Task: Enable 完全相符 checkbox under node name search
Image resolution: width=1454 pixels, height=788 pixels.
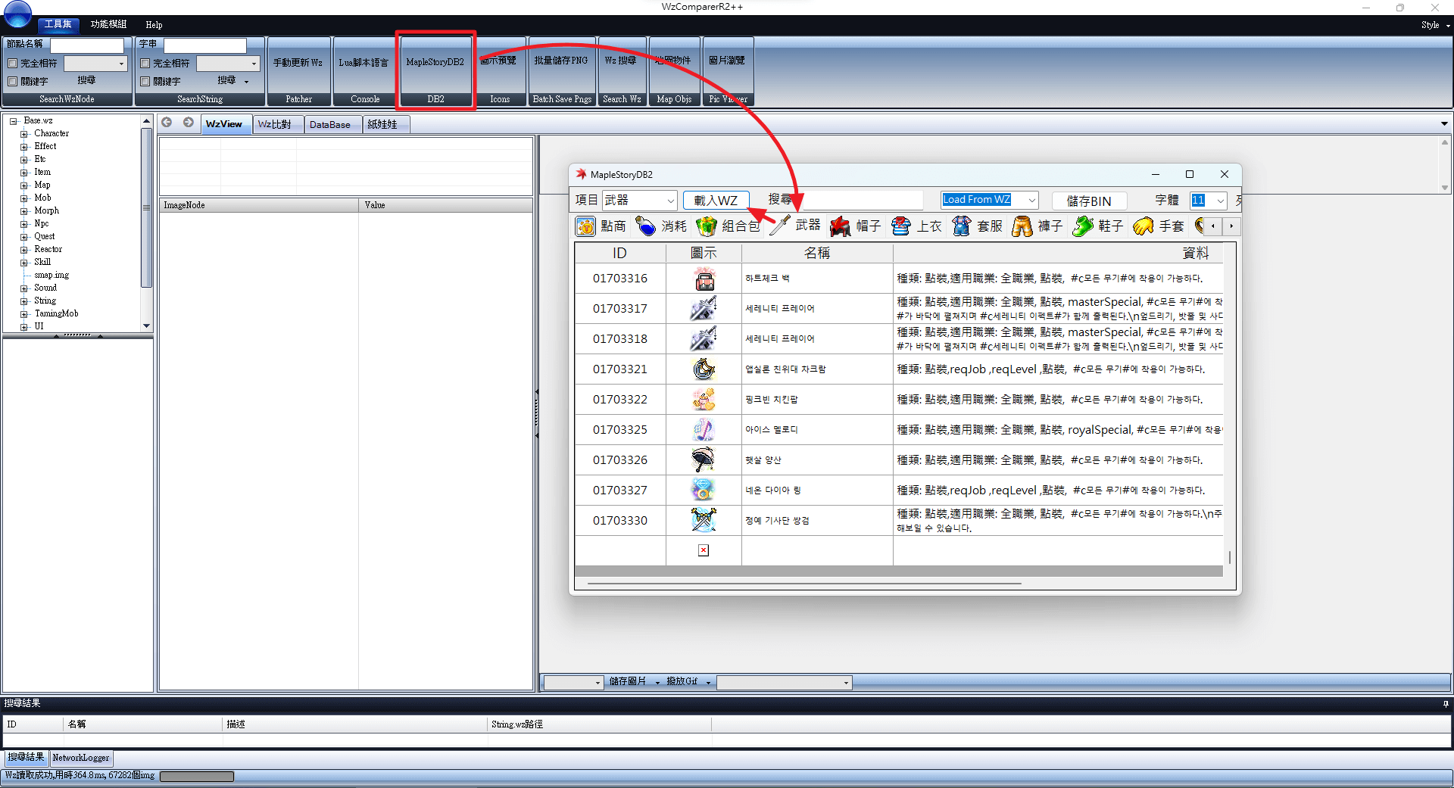Action: [13, 64]
